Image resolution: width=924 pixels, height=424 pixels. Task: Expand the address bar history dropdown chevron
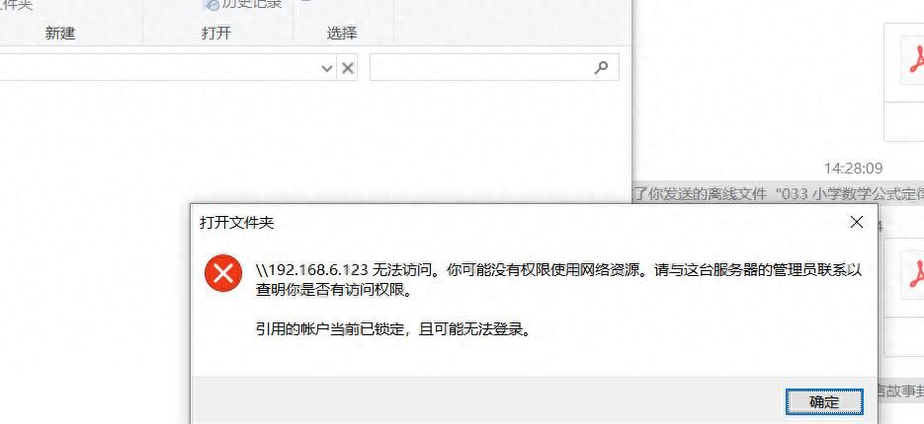(327, 68)
